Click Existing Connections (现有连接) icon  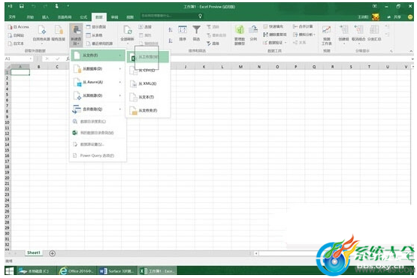point(59,34)
